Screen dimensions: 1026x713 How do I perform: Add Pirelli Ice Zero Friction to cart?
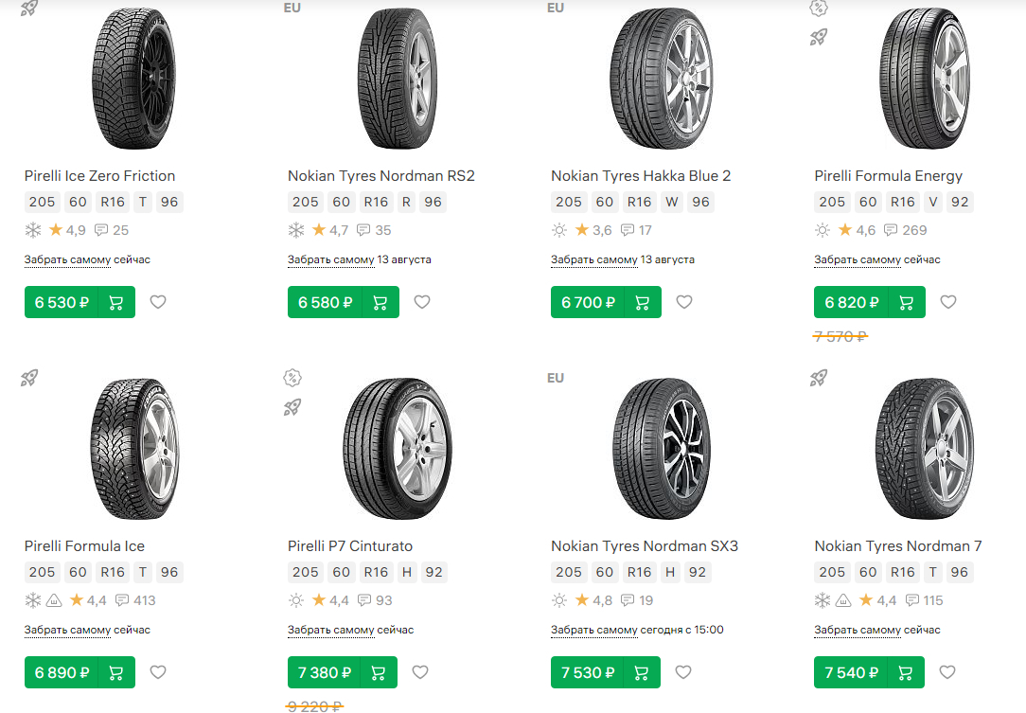coord(116,303)
